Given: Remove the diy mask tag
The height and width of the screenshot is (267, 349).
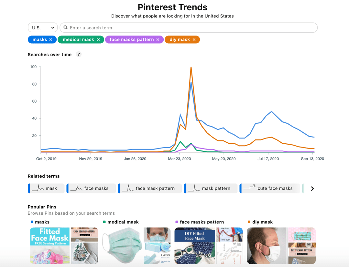Looking at the screenshot, I should coord(194,39).
